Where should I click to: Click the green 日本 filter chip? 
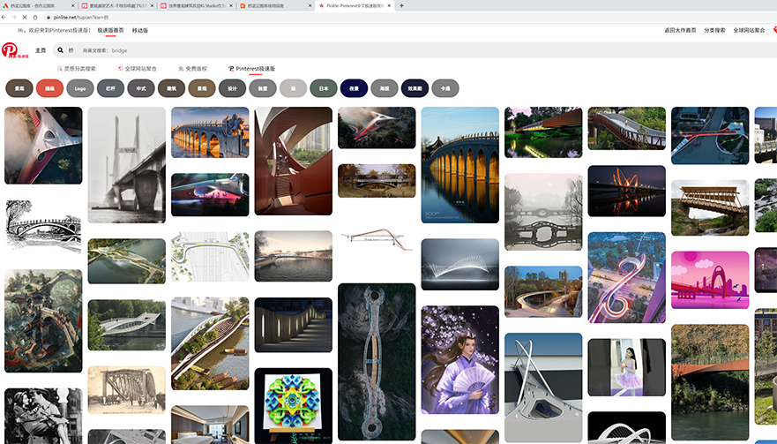[x=324, y=88]
